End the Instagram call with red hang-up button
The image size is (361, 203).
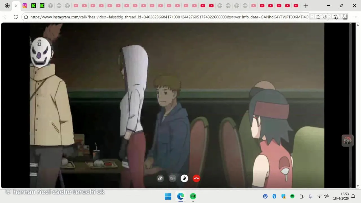coord(196,178)
